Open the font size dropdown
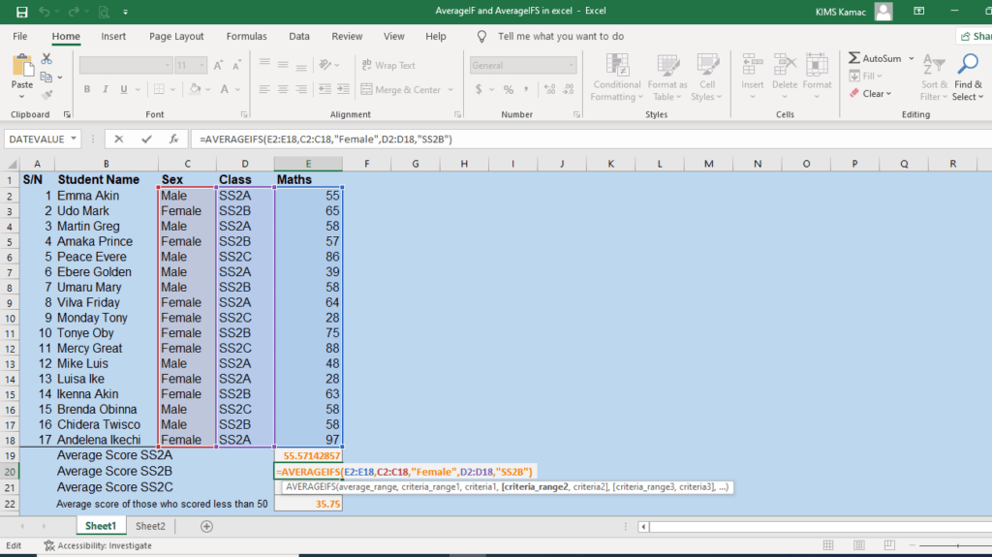 tap(201, 65)
